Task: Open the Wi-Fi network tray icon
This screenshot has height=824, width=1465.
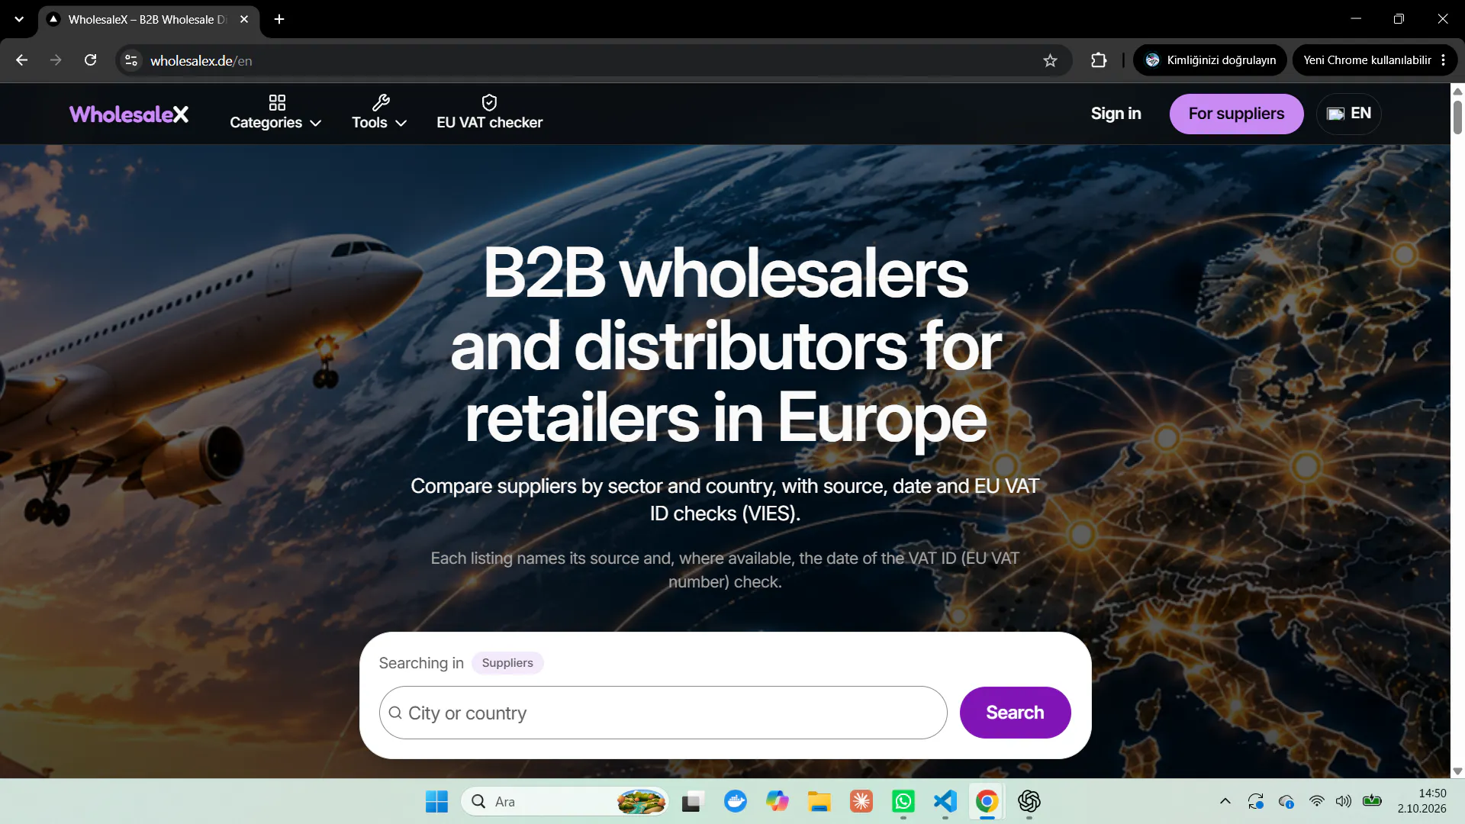Action: point(1317,801)
